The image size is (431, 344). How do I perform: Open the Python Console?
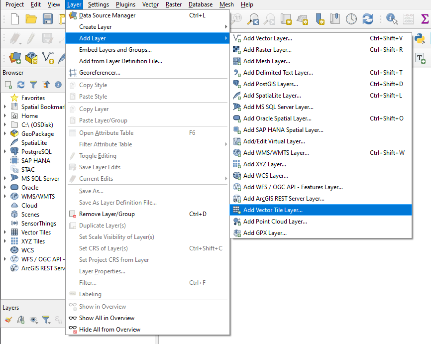[x=420, y=39]
